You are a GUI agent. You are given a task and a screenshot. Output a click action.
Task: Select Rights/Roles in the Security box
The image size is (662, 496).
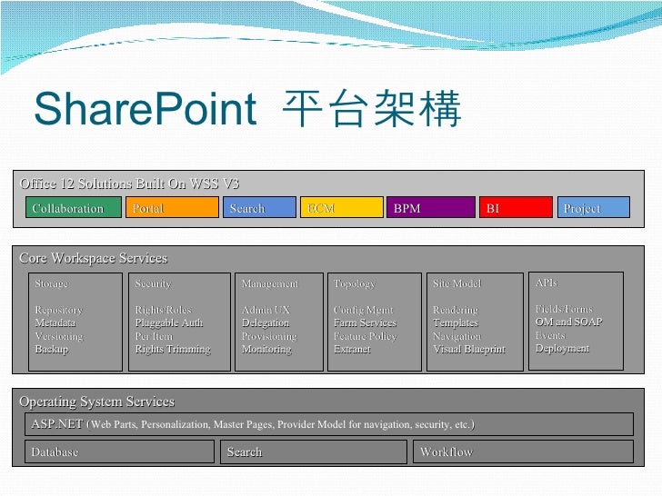[163, 310]
